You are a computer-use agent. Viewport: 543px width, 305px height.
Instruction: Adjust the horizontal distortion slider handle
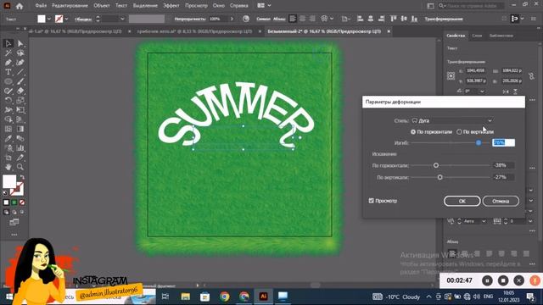pyautogui.click(x=436, y=165)
